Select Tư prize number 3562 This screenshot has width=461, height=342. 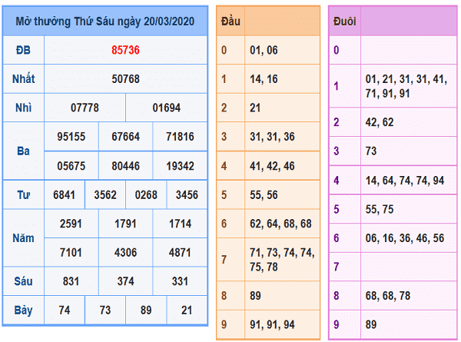coord(105,194)
